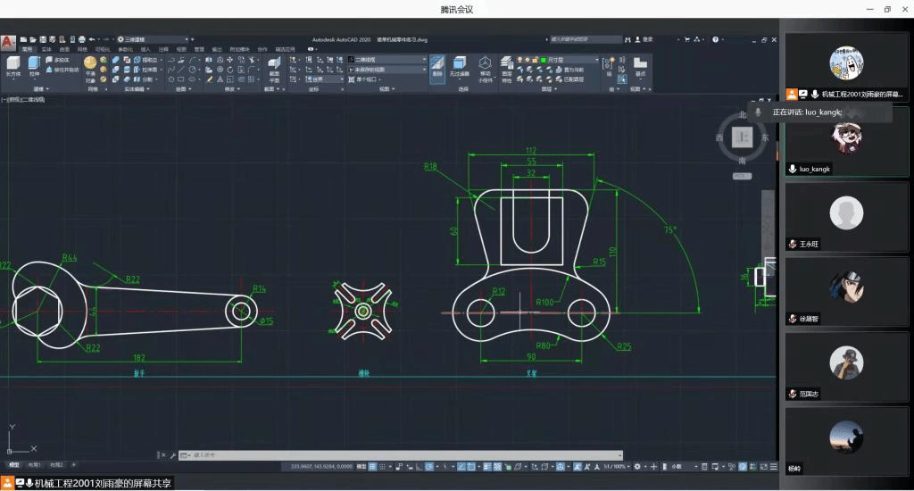Toggle the layer lightbulb on/off icon
Viewport: 914px width, 491px height.
[x=519, y=60]
